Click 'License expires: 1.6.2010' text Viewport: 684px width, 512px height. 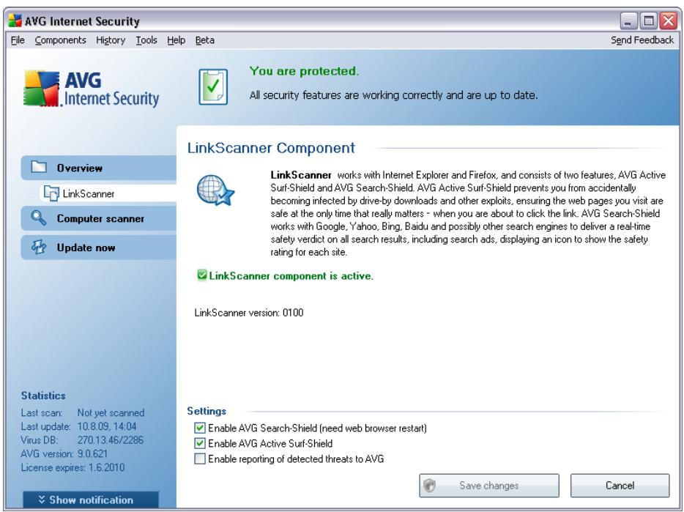[x=73, y=467]
